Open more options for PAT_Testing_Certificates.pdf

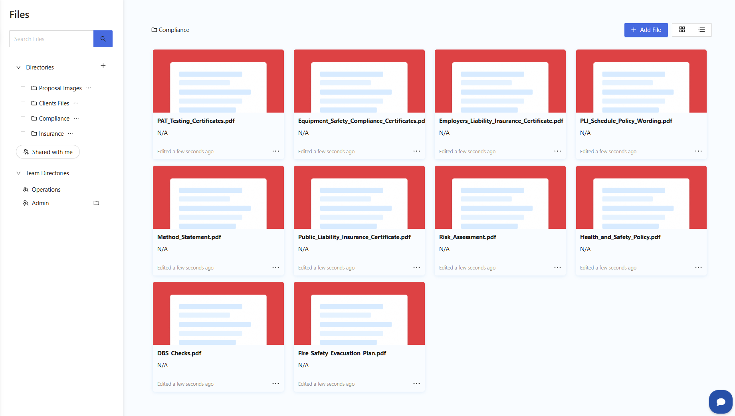coord(275,151)
